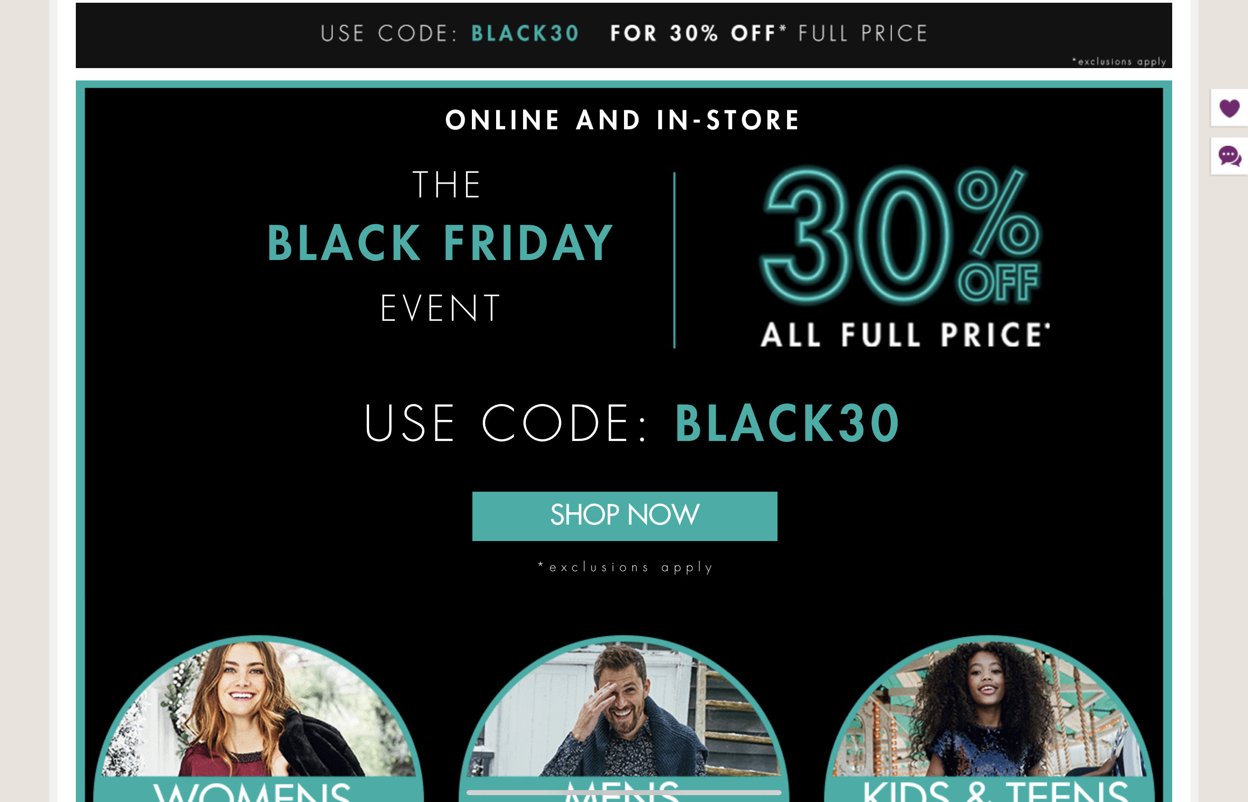Click the teal SHOP NOW button
This screenshot has width=1248, height=802.
pos(624,515)
